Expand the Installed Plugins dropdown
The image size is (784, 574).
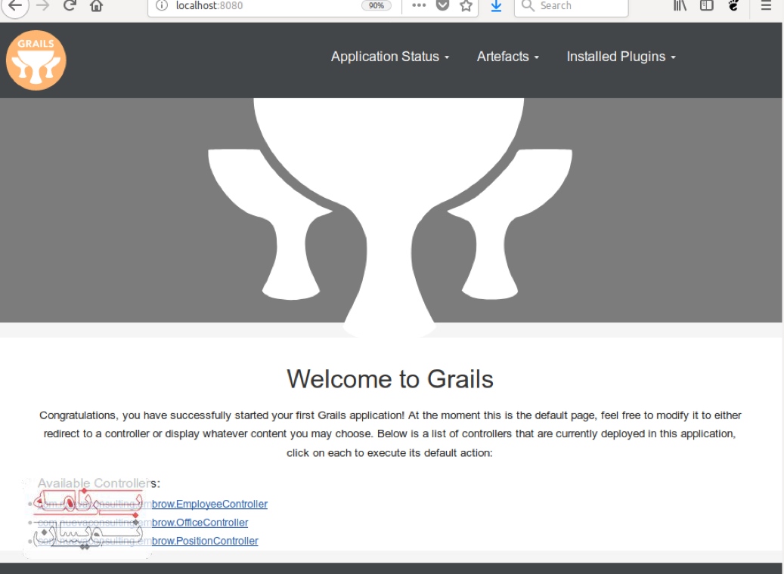[x=621, y=57]
